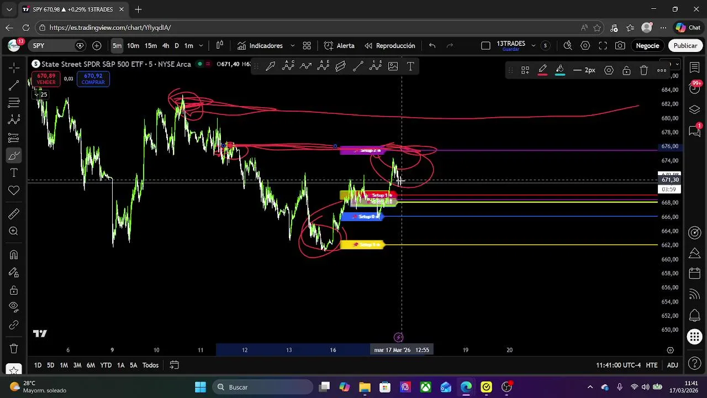Select the T text tool in favorites bar
This screenshot has width=707, height=398.
(411, 66)
